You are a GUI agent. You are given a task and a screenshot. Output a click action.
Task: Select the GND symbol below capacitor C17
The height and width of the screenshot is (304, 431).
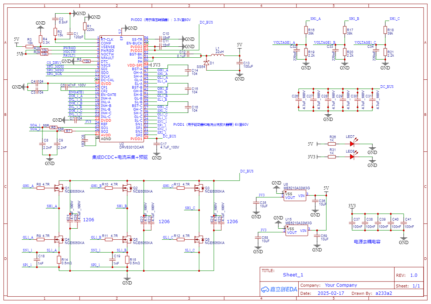157,156
